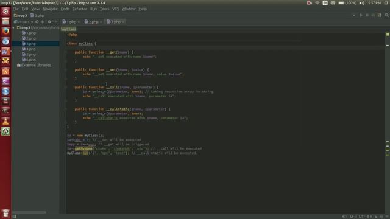Open the Run menu
This screenshot has height=219, width=390.
click(93, 9)
